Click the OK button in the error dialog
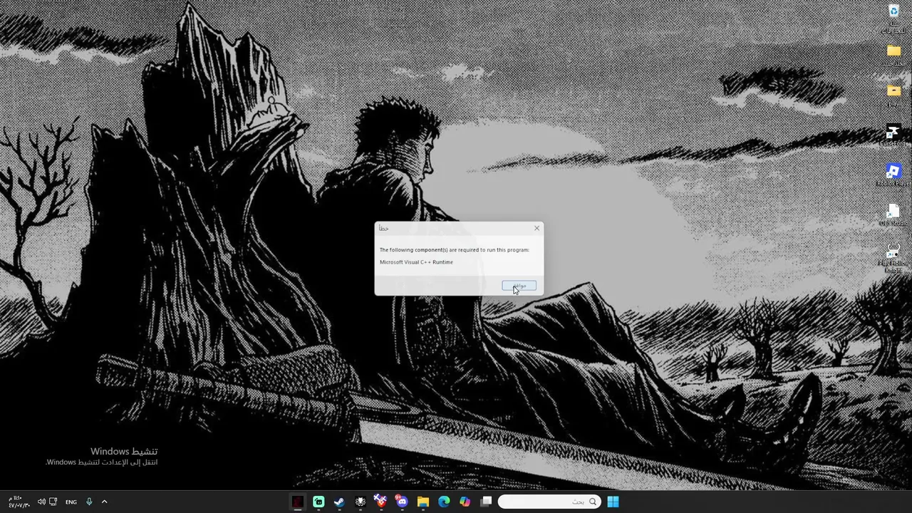Image resolution: width=912 pixels, height=513 pixels. (x=519, y=286)
